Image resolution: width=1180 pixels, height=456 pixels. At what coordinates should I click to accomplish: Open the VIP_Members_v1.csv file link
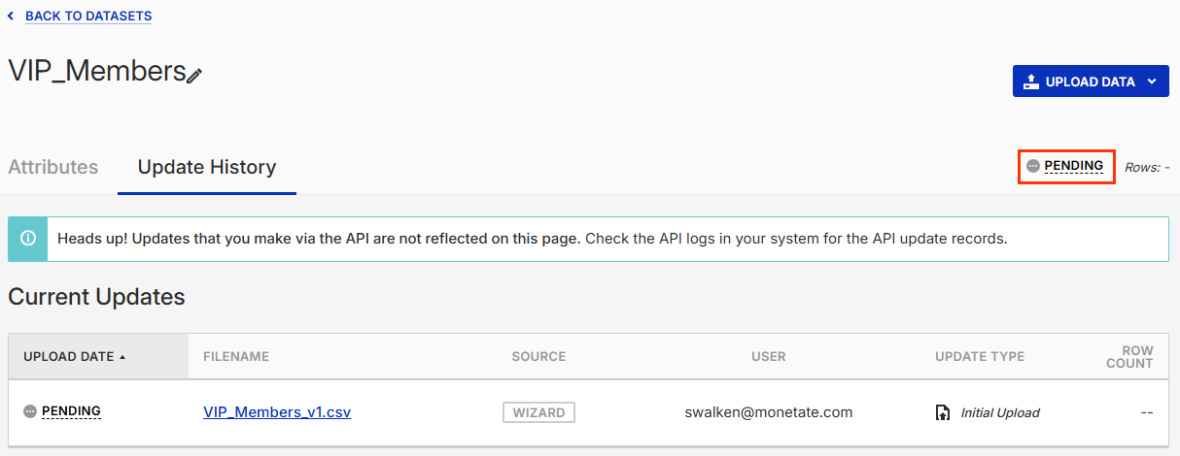[x=277, y=411]
